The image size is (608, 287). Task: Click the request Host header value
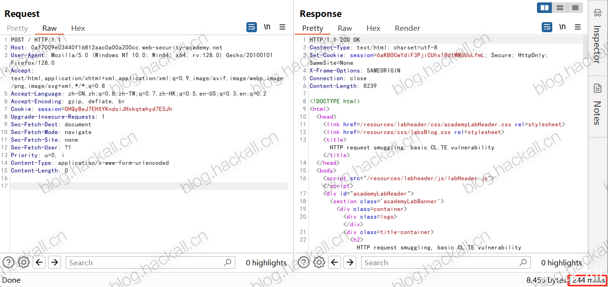[x=127, y=48]
